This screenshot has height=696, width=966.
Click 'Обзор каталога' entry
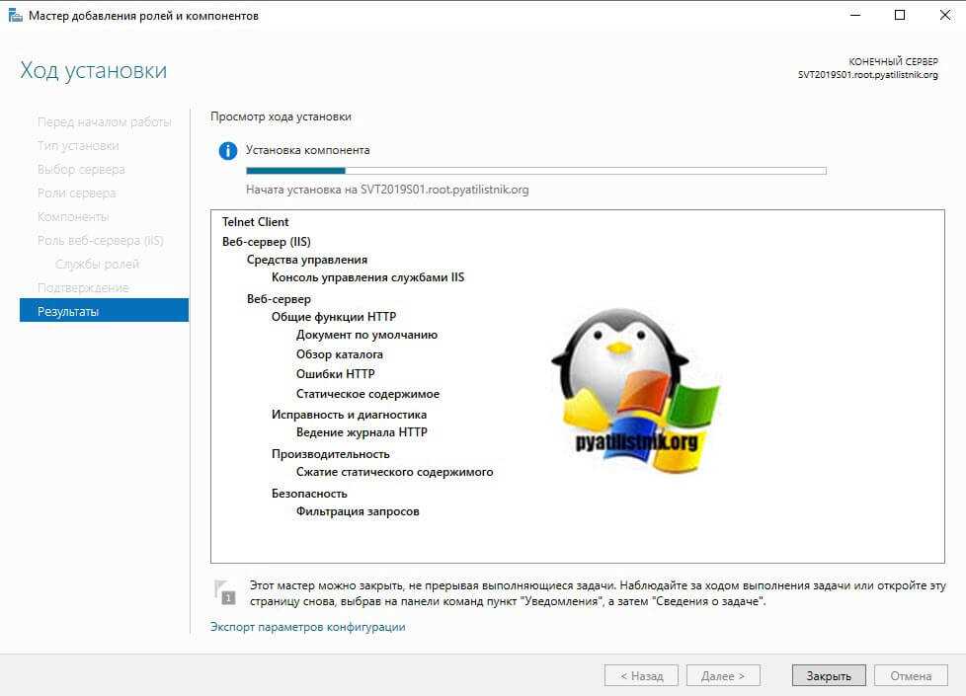(340, 354)
